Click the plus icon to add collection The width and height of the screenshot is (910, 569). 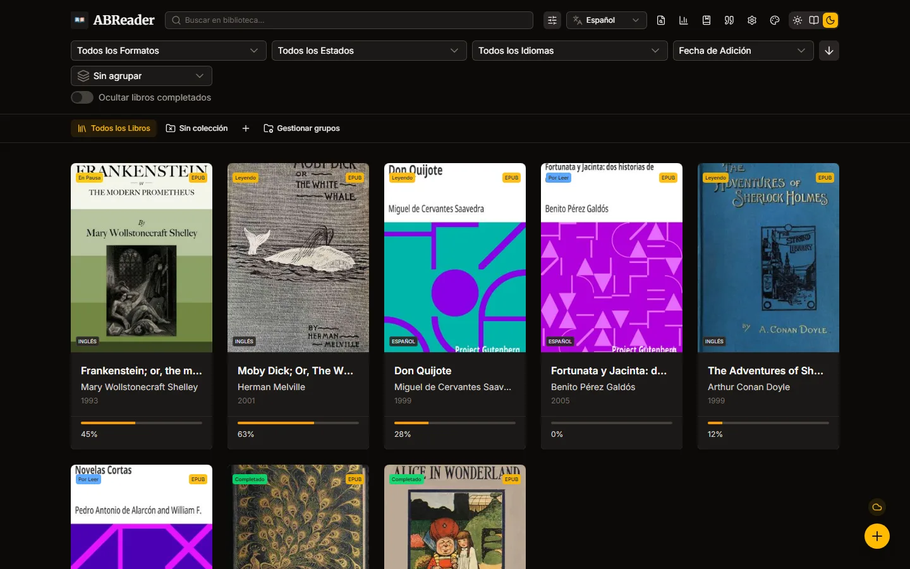(x=246, y=128)
